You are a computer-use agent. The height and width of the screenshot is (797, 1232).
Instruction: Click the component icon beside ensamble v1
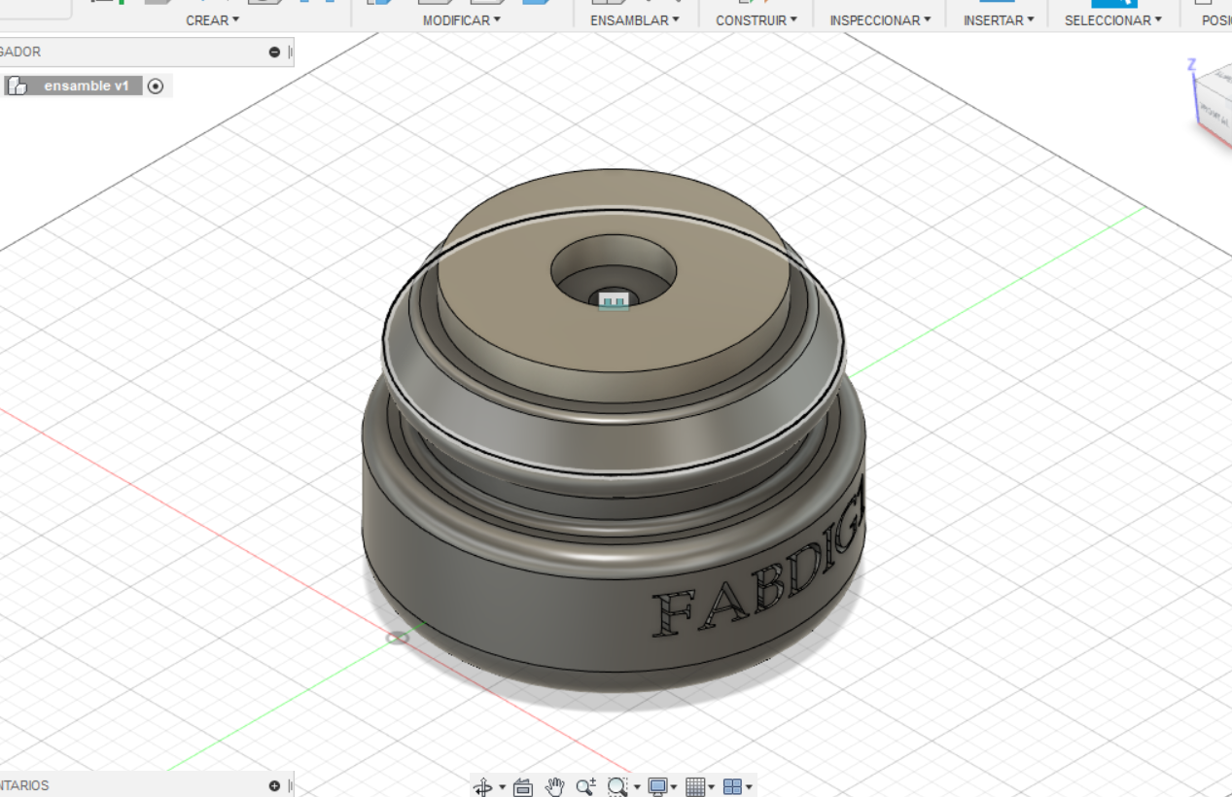coord(17,86)
